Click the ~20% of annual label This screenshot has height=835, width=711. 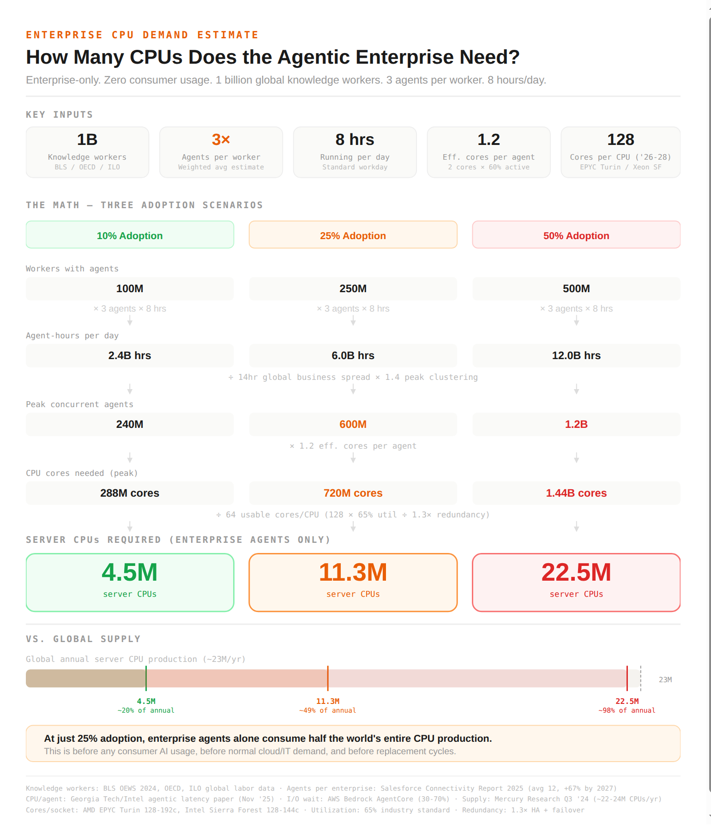coord(146,711)
